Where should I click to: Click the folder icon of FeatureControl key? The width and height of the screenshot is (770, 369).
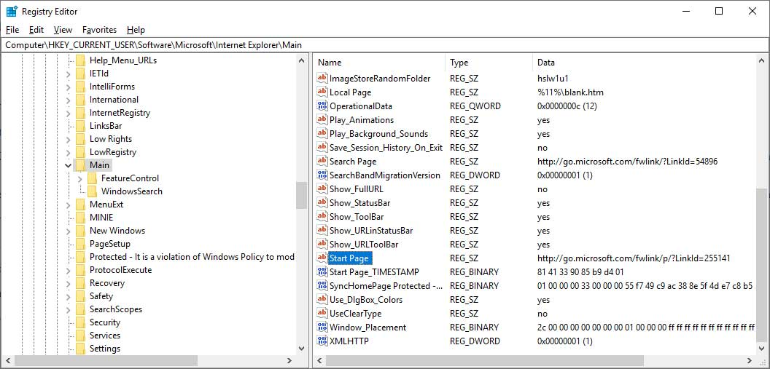[x=93, y=178]
